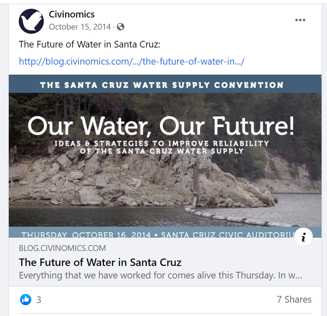Open the Civinomics page name link
Viewport: 327px width, 316px height.
pyautogui.click(x=72, y=15)
